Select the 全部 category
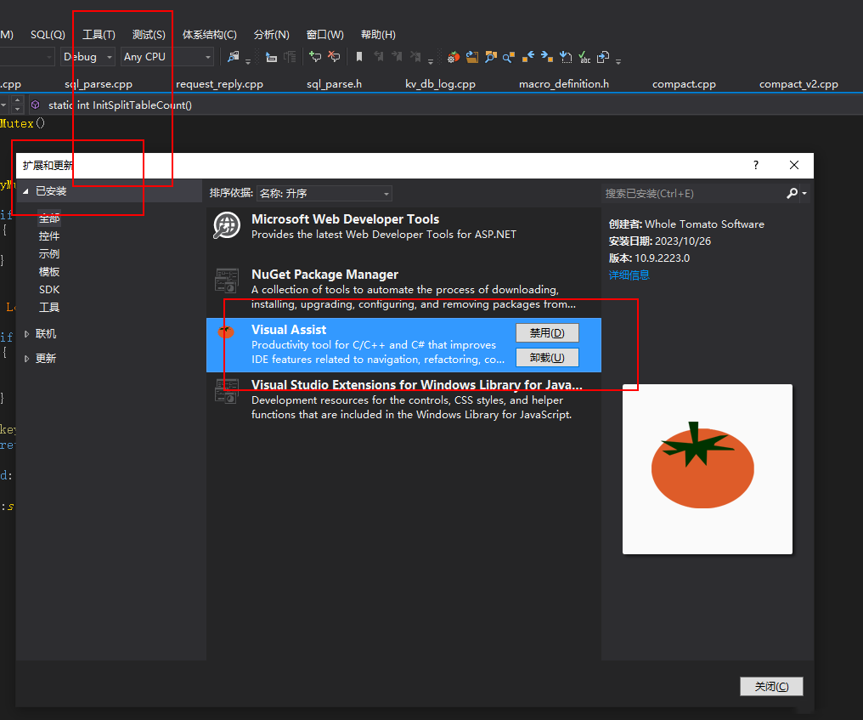This screenshot has height=720, width=863. click(49, 218)
